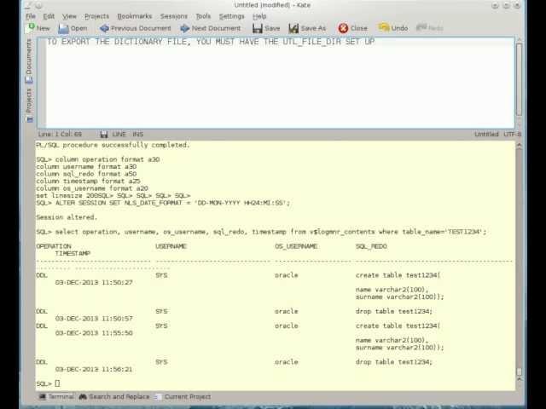Open a file with the Open icon
The width and height of the screenshot is (546, 409).
click(63, 28)
